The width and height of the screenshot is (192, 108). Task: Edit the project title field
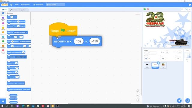55,5
